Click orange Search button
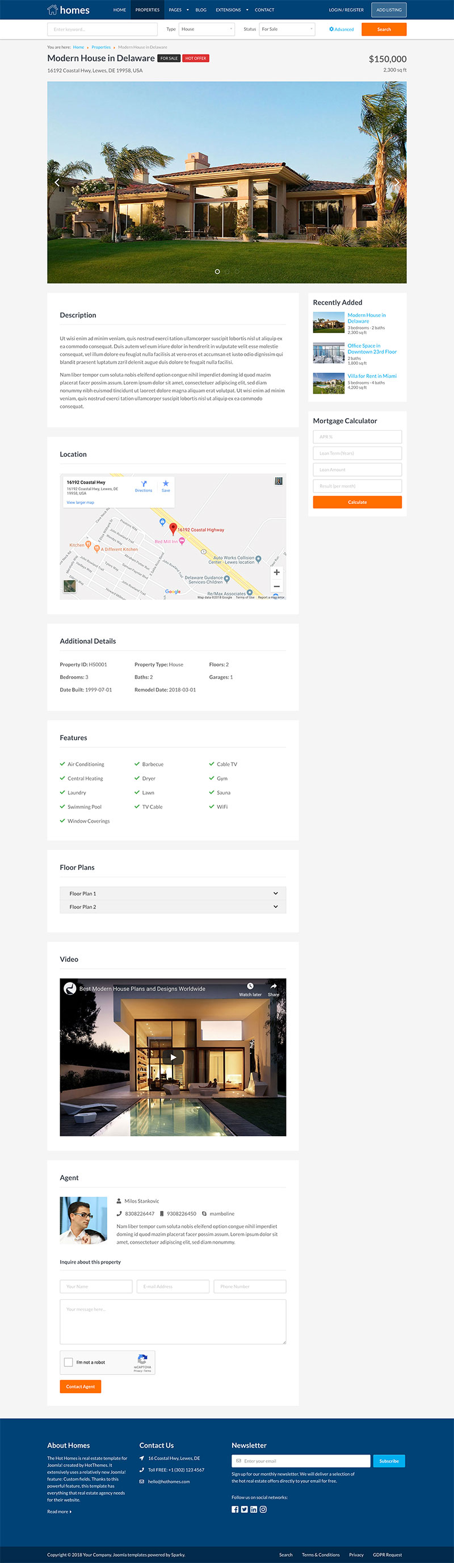This screenshot has height=1563, width=454. pos(384,29)
